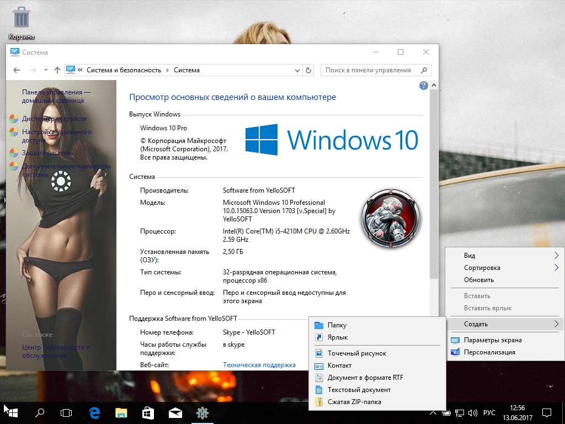Open Центр безопасности и обслуживания link
This screenshot has height=424, width=565.
click(56, 351)
